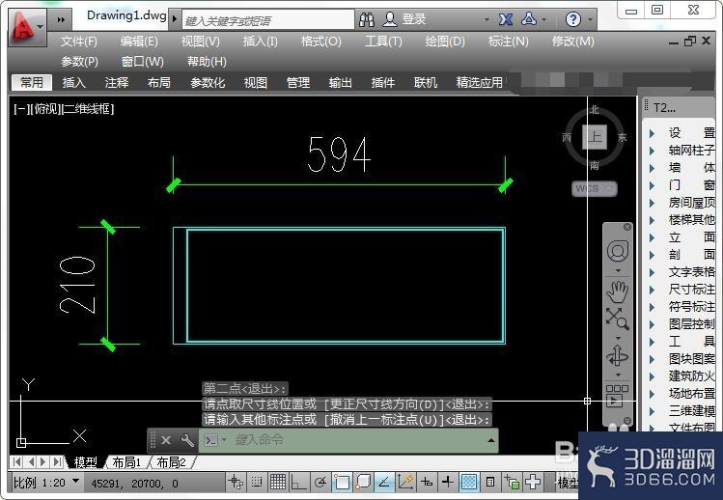Open the 编辑(E) menu
The image size is (723, 500).
[x=139, y=42]
